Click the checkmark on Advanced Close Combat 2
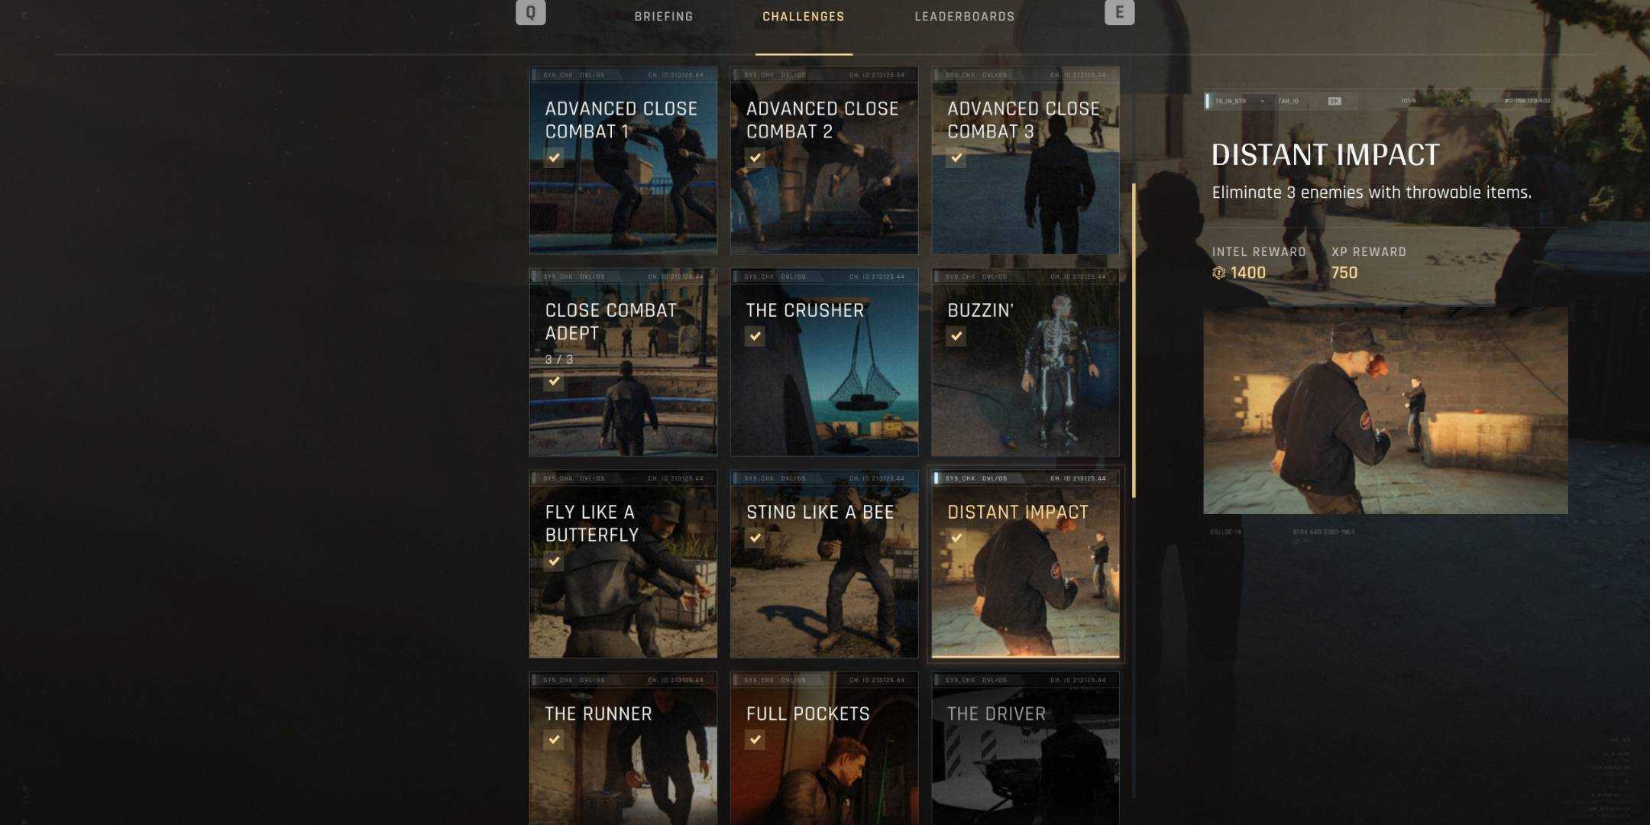The width and height of the screenshot is (1650, 825). (x=755, y=157)
